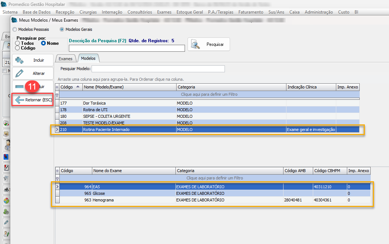Image resolution: width=389 pixels, height=244 pixels.
Task: Click the pencil icon on the Alterar button
Action: (19, 73)
